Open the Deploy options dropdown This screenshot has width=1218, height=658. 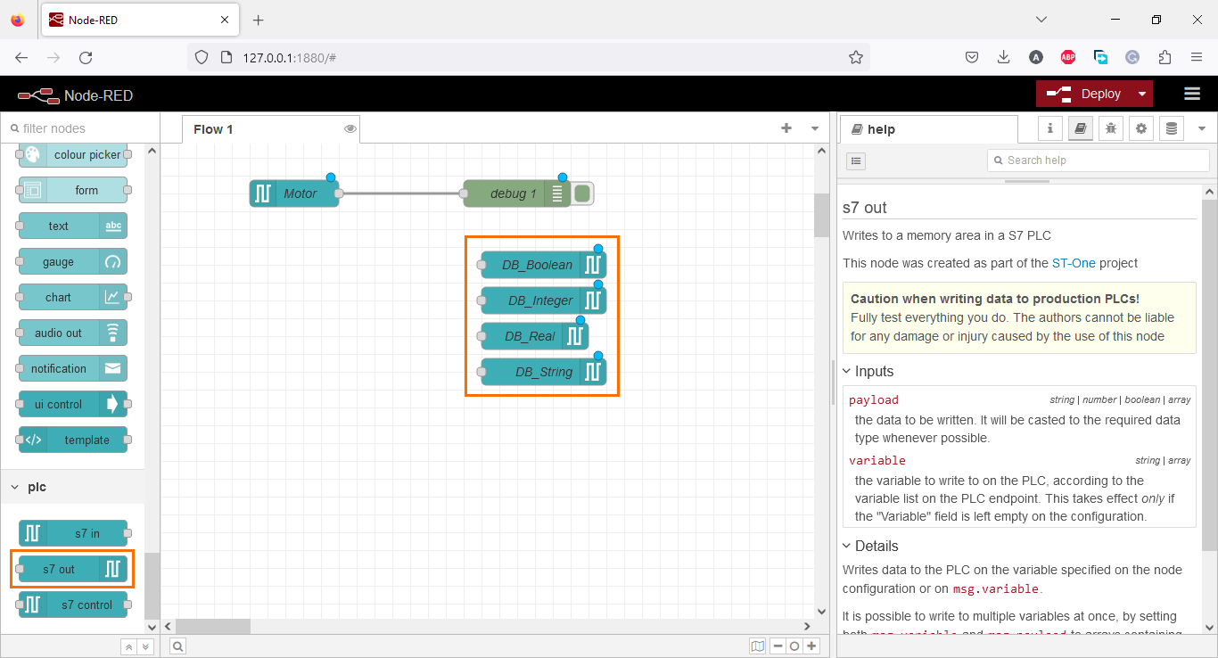(1142, 93)
